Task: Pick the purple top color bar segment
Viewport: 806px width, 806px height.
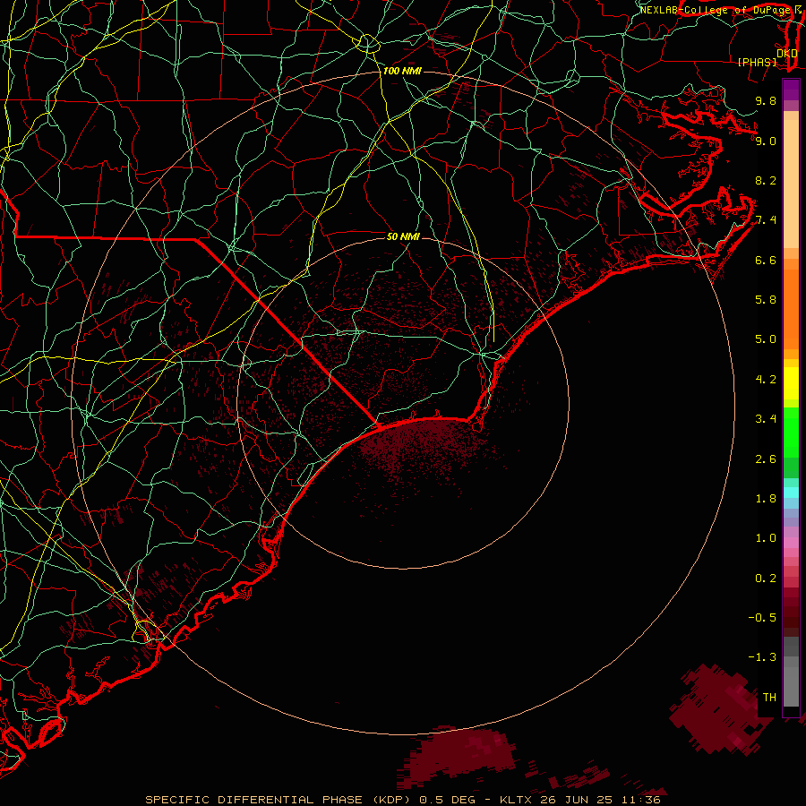Action: (791, 90)
